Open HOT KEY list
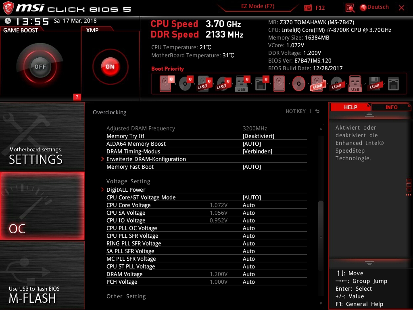Image resolution: width=413 pixels, height=310 pixels. click(296, 111)
